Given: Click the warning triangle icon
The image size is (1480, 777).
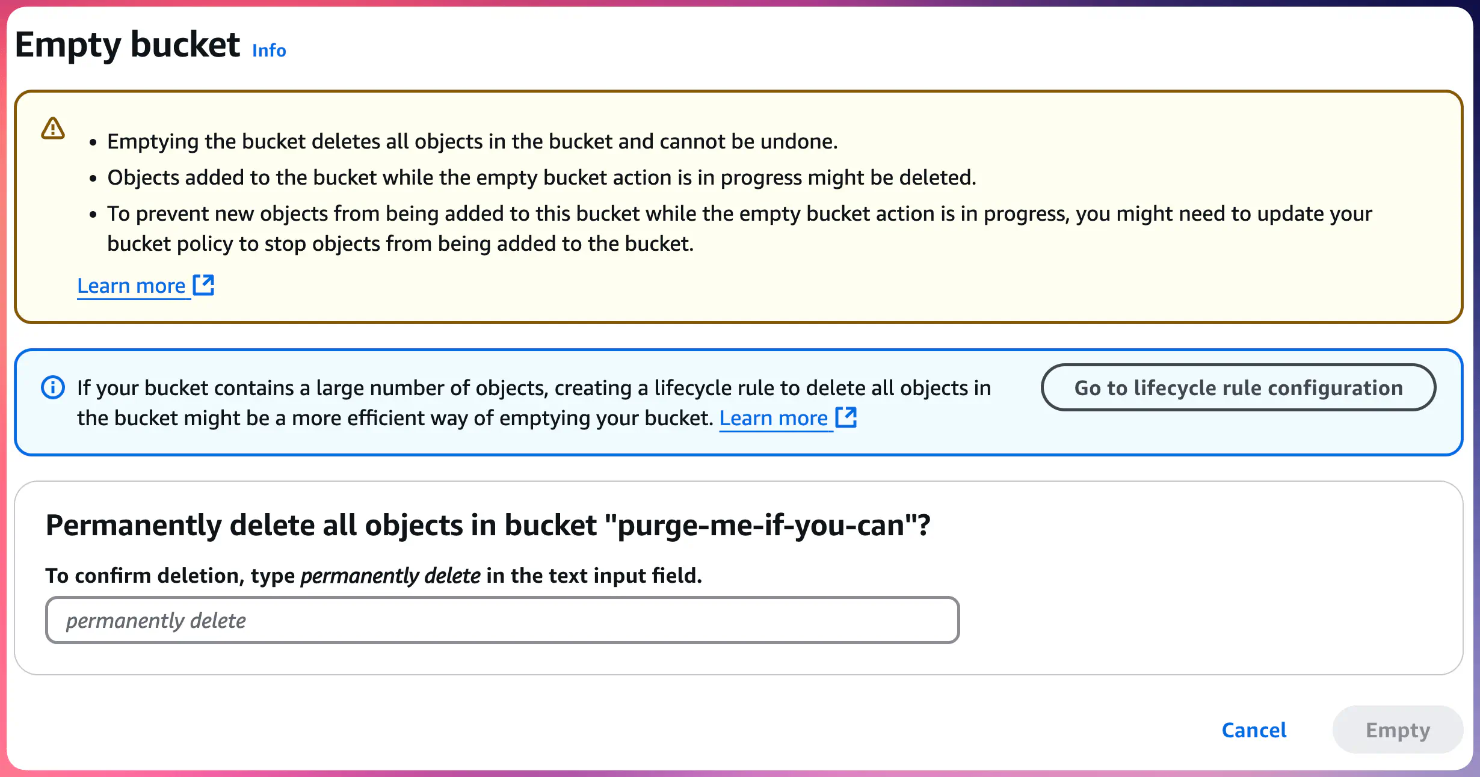Looking at the screenshot, I should click(x=53, y=127).
